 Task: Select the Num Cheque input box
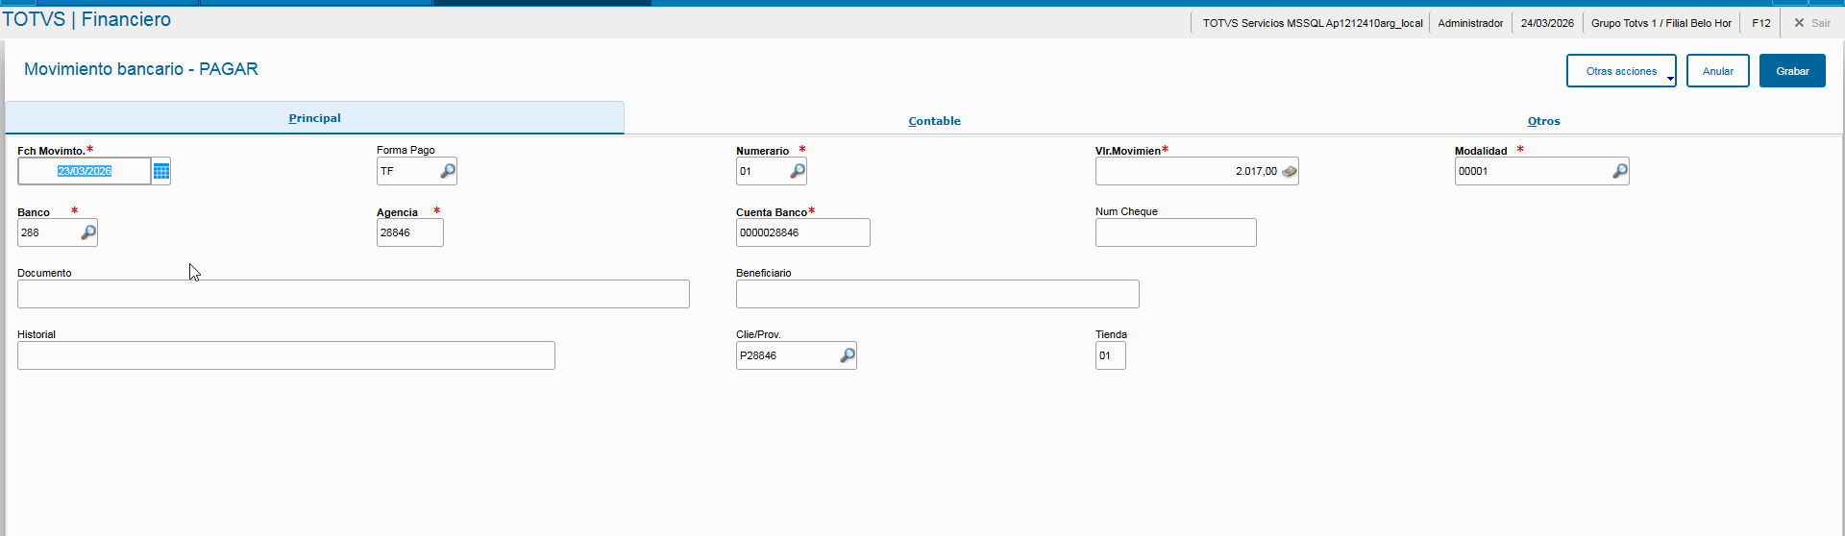coord(1175,232)
